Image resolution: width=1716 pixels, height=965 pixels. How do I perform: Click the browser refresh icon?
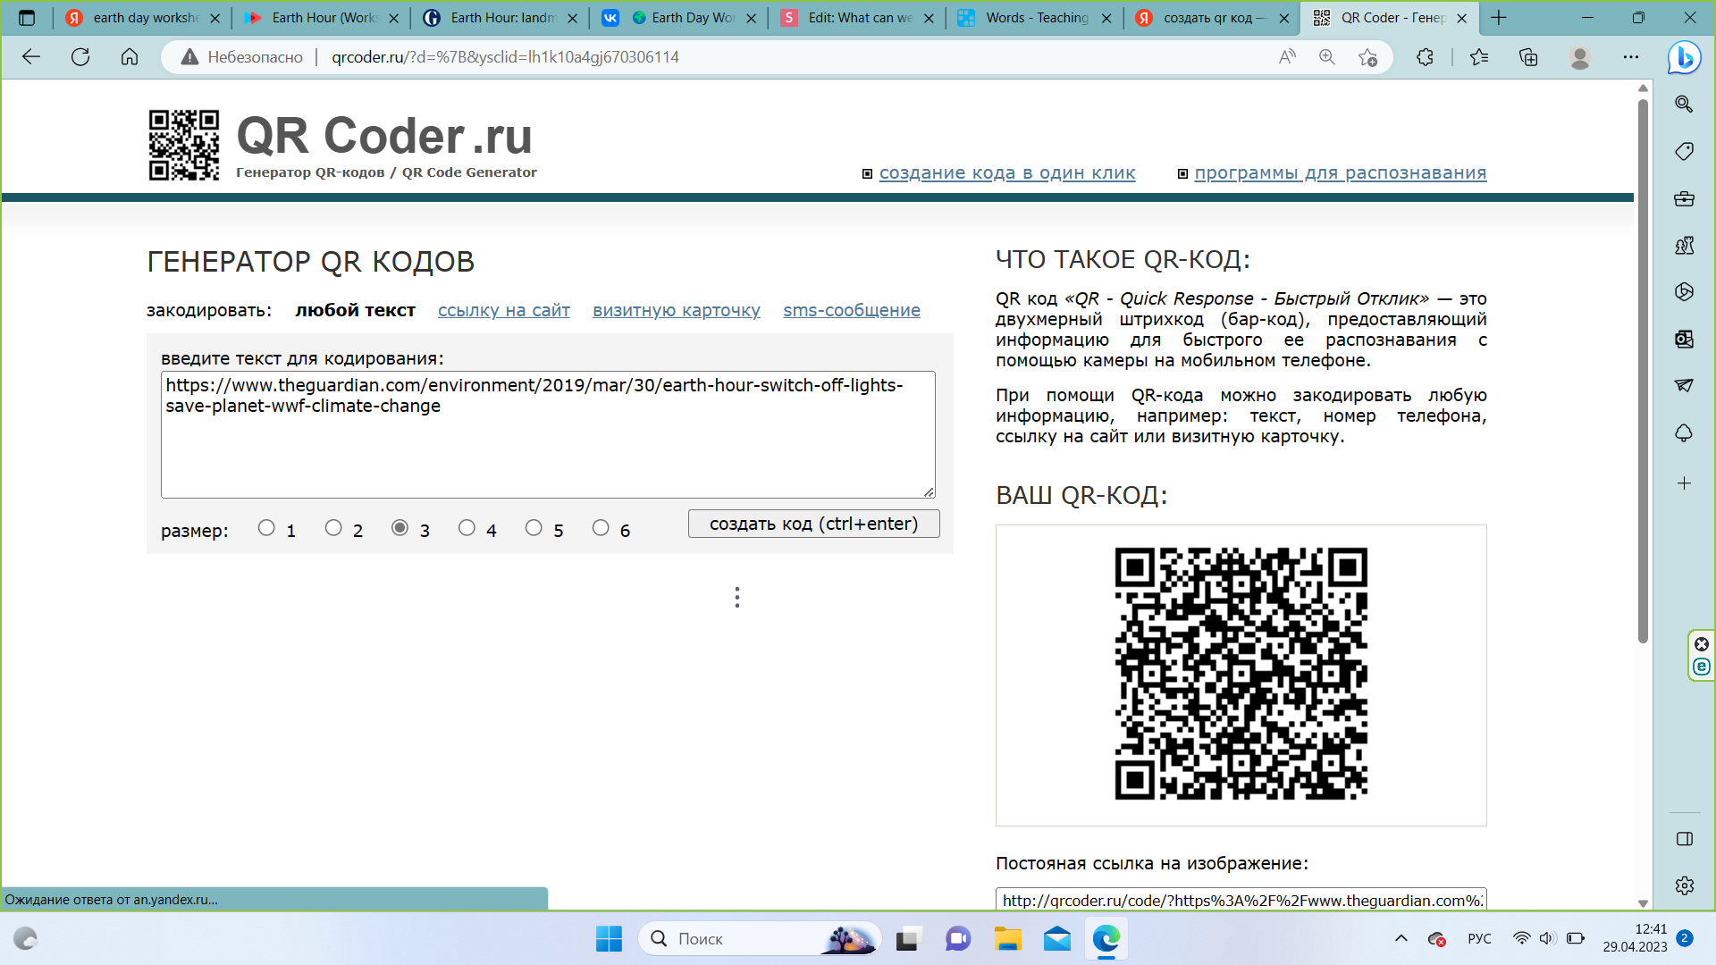pyautogui.click(x=80, y=57)
